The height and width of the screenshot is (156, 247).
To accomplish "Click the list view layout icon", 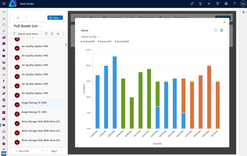I will point(58,34).
